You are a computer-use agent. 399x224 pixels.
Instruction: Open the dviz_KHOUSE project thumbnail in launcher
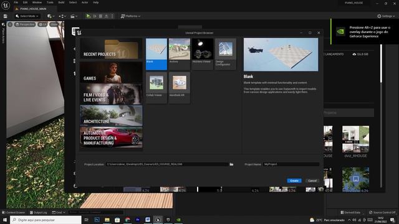point(355,139)
